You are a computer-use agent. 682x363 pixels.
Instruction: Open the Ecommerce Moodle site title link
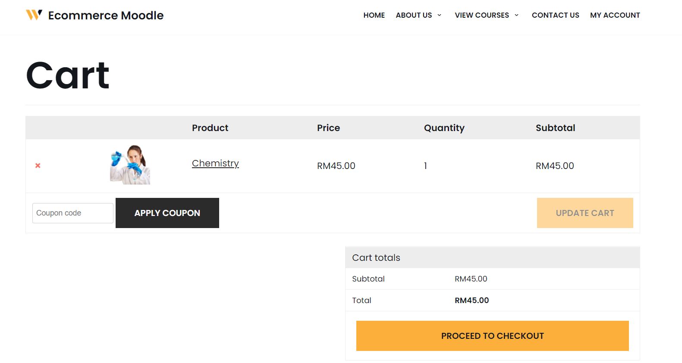tap(106, 16)
